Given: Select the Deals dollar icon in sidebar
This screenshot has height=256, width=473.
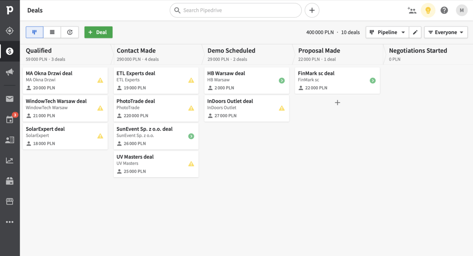Looking at the screenshot, I should click(x=10, y=51).
